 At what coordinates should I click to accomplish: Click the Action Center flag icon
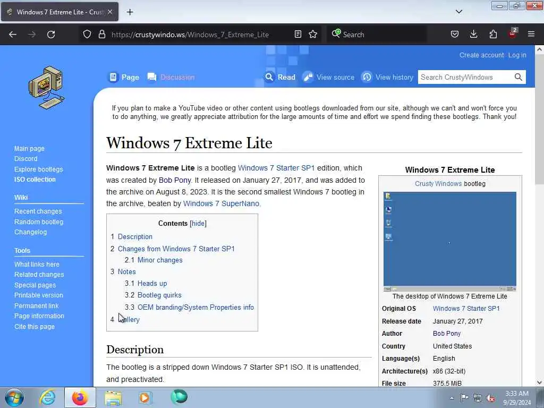(x=464, y=397)
